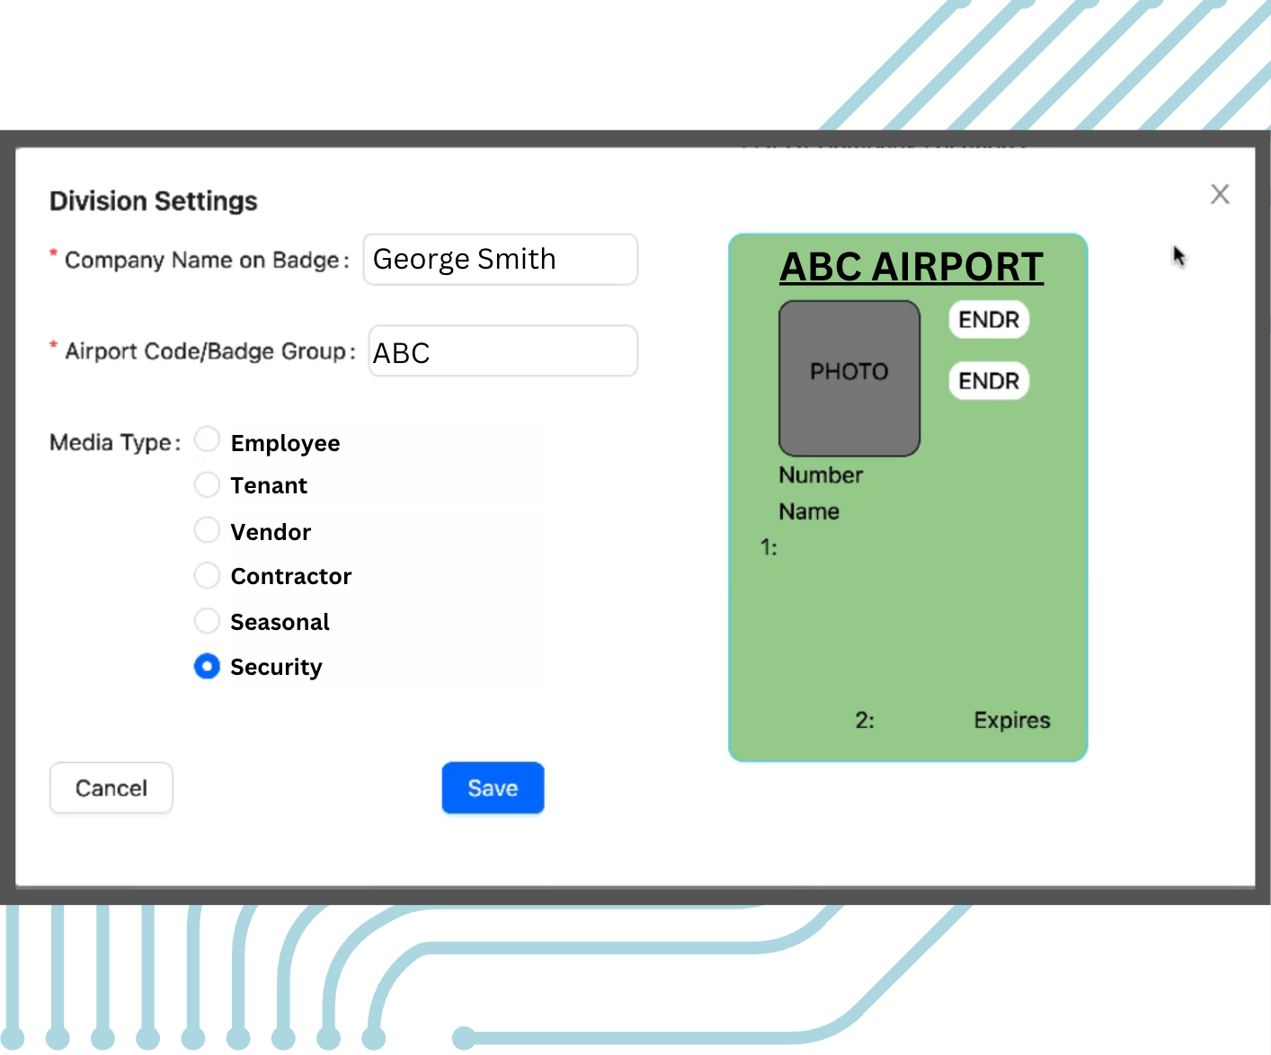Click the Expires label on badge

click(1012, 721)
